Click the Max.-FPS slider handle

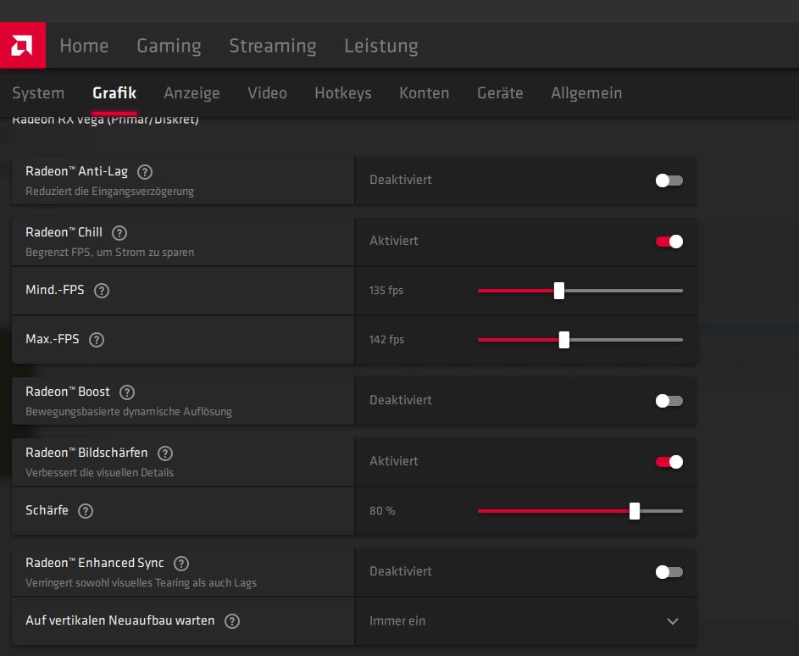(564, 340)
